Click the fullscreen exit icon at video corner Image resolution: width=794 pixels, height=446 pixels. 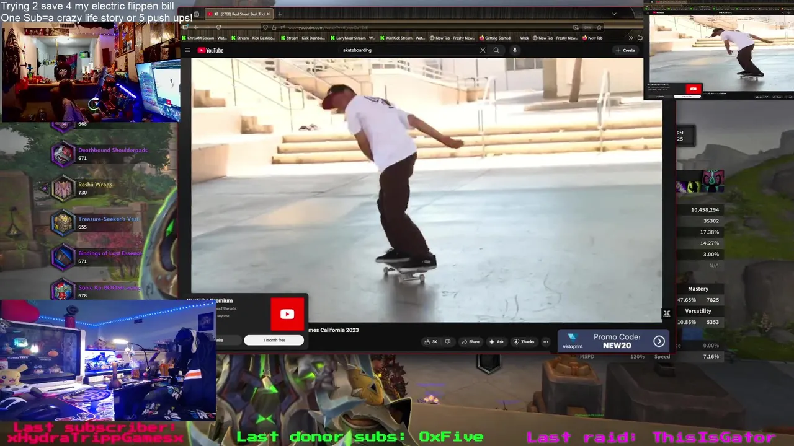pyautogui.click(x=666, y=313)
